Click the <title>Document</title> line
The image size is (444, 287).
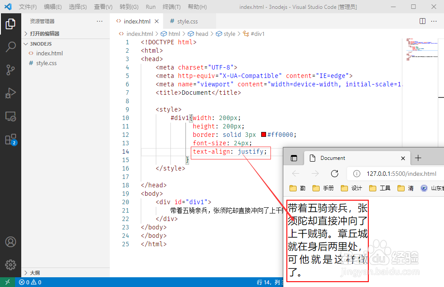(198, 93)
